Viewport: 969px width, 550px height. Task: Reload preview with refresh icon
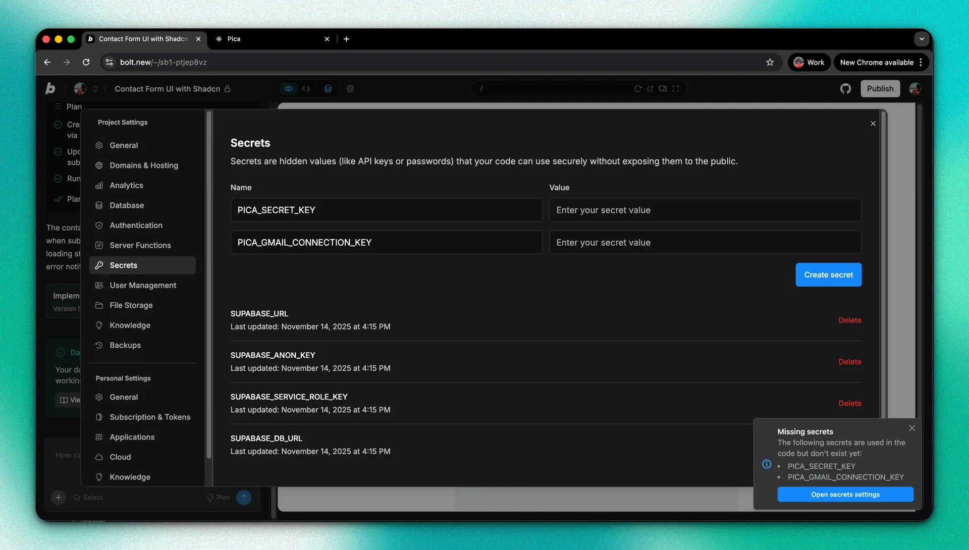point(638,89)
